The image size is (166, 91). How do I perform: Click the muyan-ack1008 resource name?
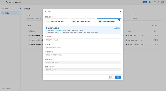pyautogui.click(x=37, y=45)
